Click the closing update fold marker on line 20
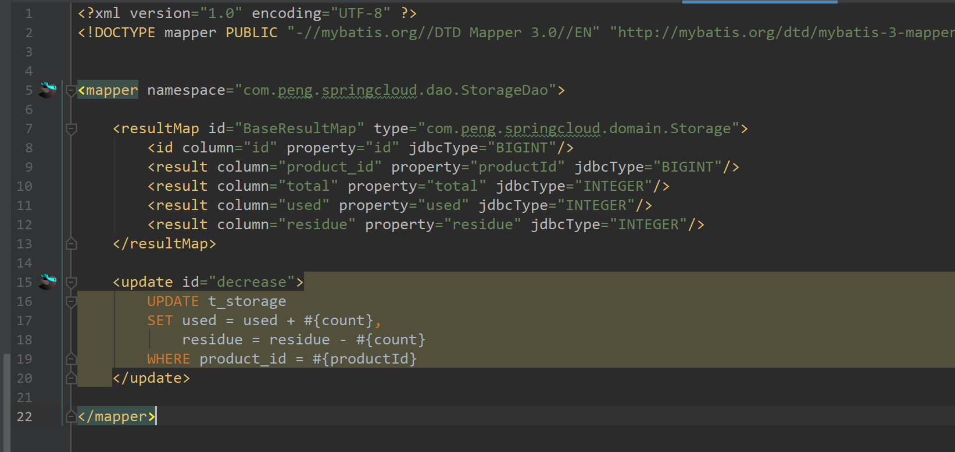The image size is (955, 452). click(x=71, y=378)
